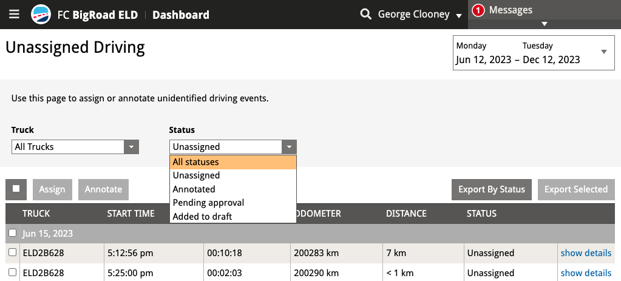The width and height of the screenshot is (621, 281).
Task: Expand the Messages panel arrow
Action: pyautogui.click(x=545, y=24)
